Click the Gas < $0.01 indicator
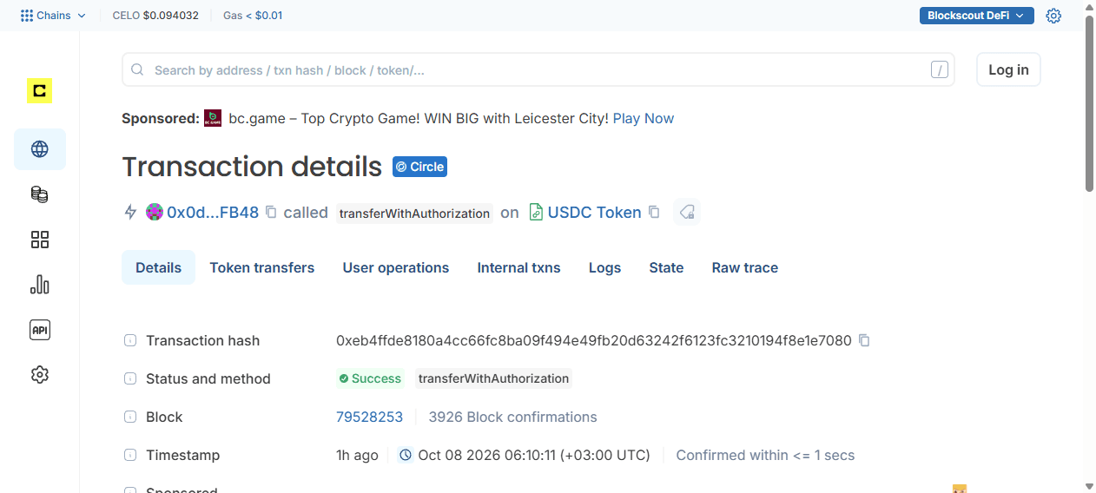 point(253,16)
